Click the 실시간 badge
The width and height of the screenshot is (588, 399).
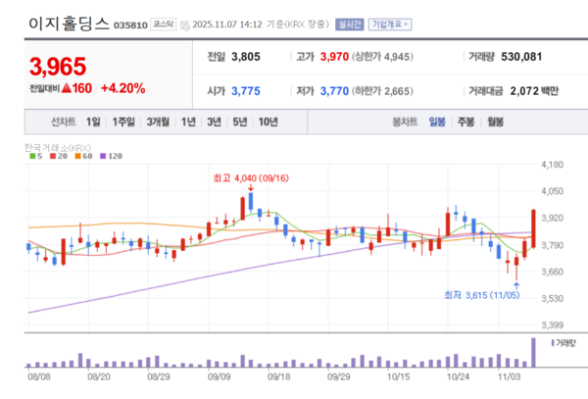pos(348,24)
